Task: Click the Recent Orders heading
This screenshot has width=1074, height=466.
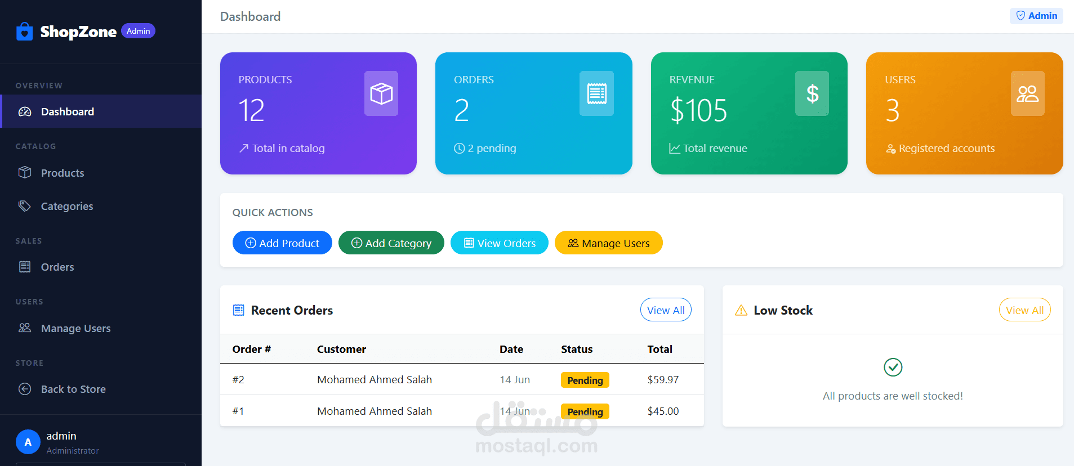Action: [292, 310]
